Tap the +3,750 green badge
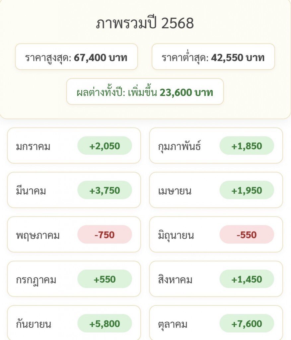The width and height of the screenshot is (291, 340). tap(105, 190)
